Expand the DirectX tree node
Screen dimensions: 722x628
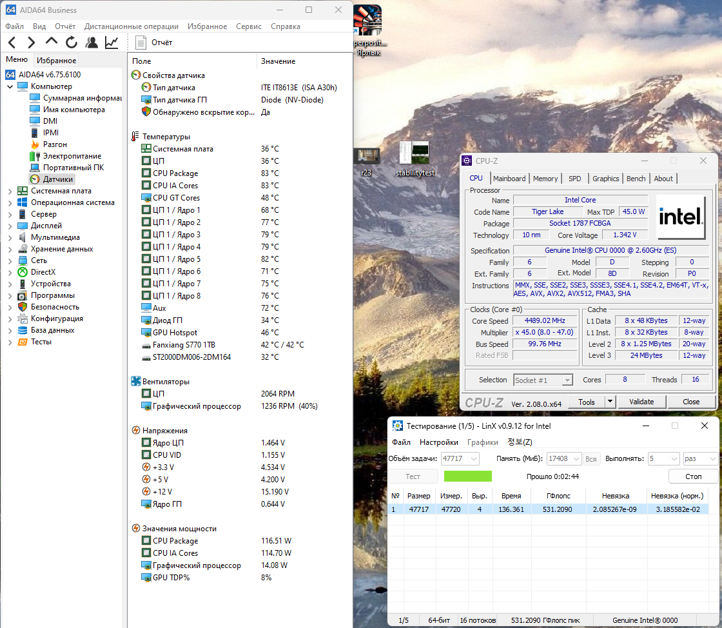coord(10,272)
